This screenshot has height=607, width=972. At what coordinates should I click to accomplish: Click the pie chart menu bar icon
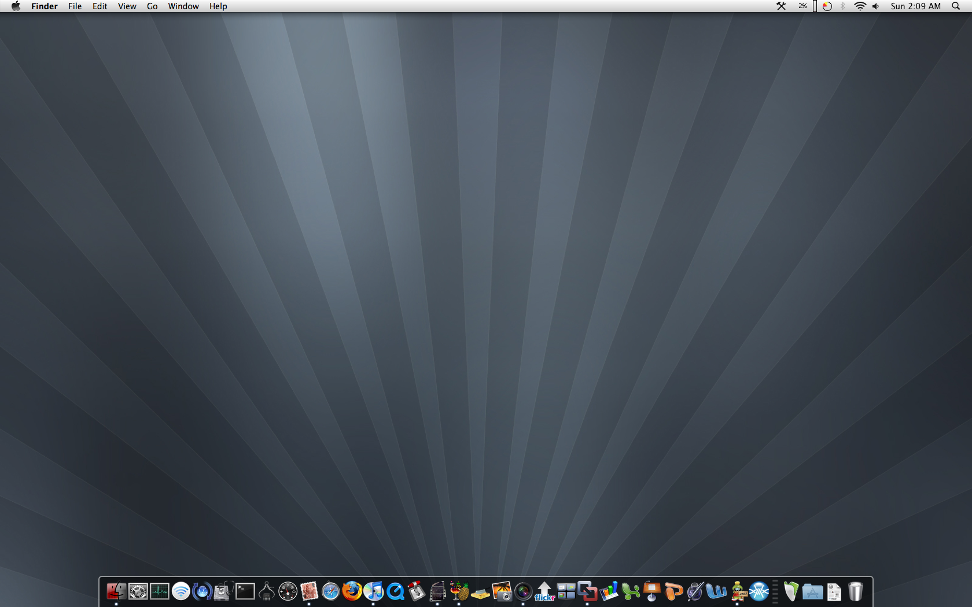(827, 6)
